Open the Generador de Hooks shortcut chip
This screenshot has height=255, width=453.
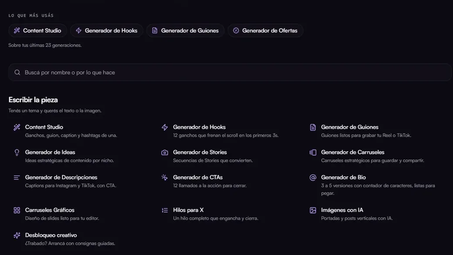click(107, 31)
